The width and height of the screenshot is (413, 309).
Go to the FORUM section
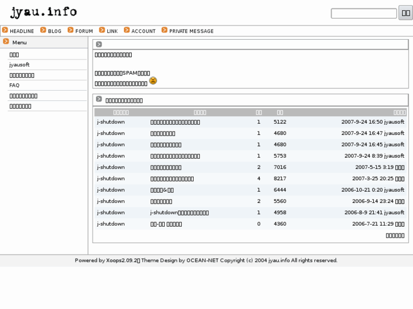84,31
